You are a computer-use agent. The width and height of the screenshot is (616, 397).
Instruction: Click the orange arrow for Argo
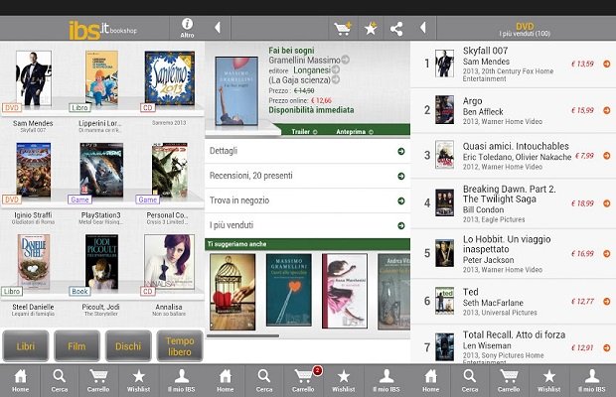click(x=607, y=110)
